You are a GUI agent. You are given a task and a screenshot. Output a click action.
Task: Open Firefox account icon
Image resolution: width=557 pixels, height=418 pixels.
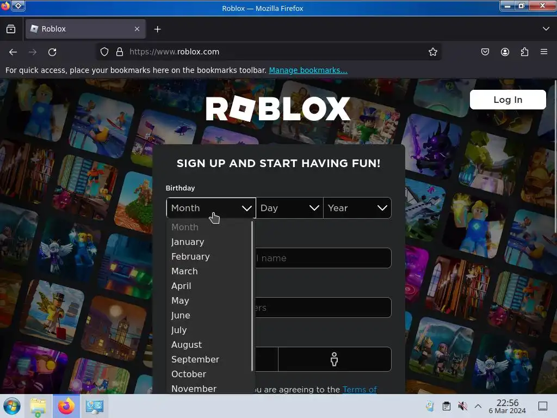[x=505, y=52]
